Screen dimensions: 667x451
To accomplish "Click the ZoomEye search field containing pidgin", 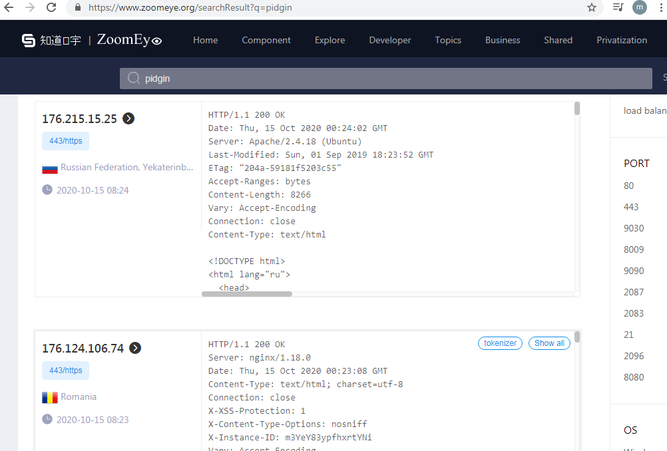I will pos(386,78).
